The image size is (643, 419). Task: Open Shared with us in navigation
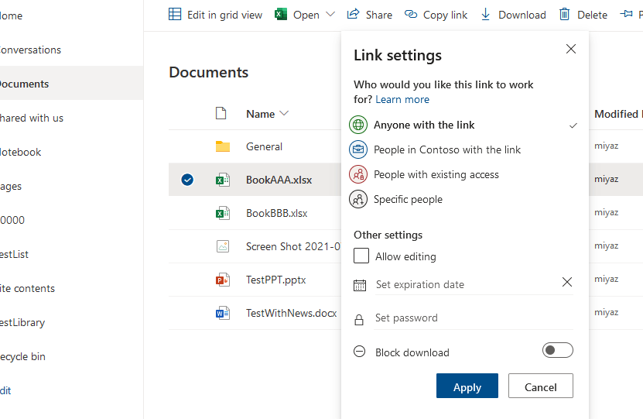click(x=31, y=118)
